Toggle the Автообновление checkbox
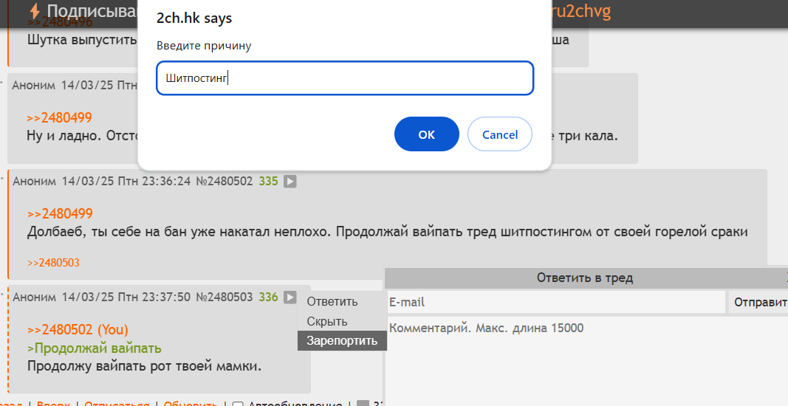This screenshot has width=788, height=406. tap(239, 404)
